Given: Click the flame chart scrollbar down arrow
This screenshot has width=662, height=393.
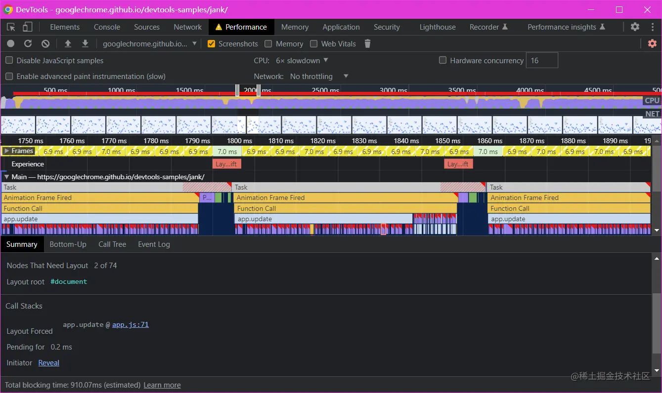Looking at the screenshot, I should (x=657, y=231).
